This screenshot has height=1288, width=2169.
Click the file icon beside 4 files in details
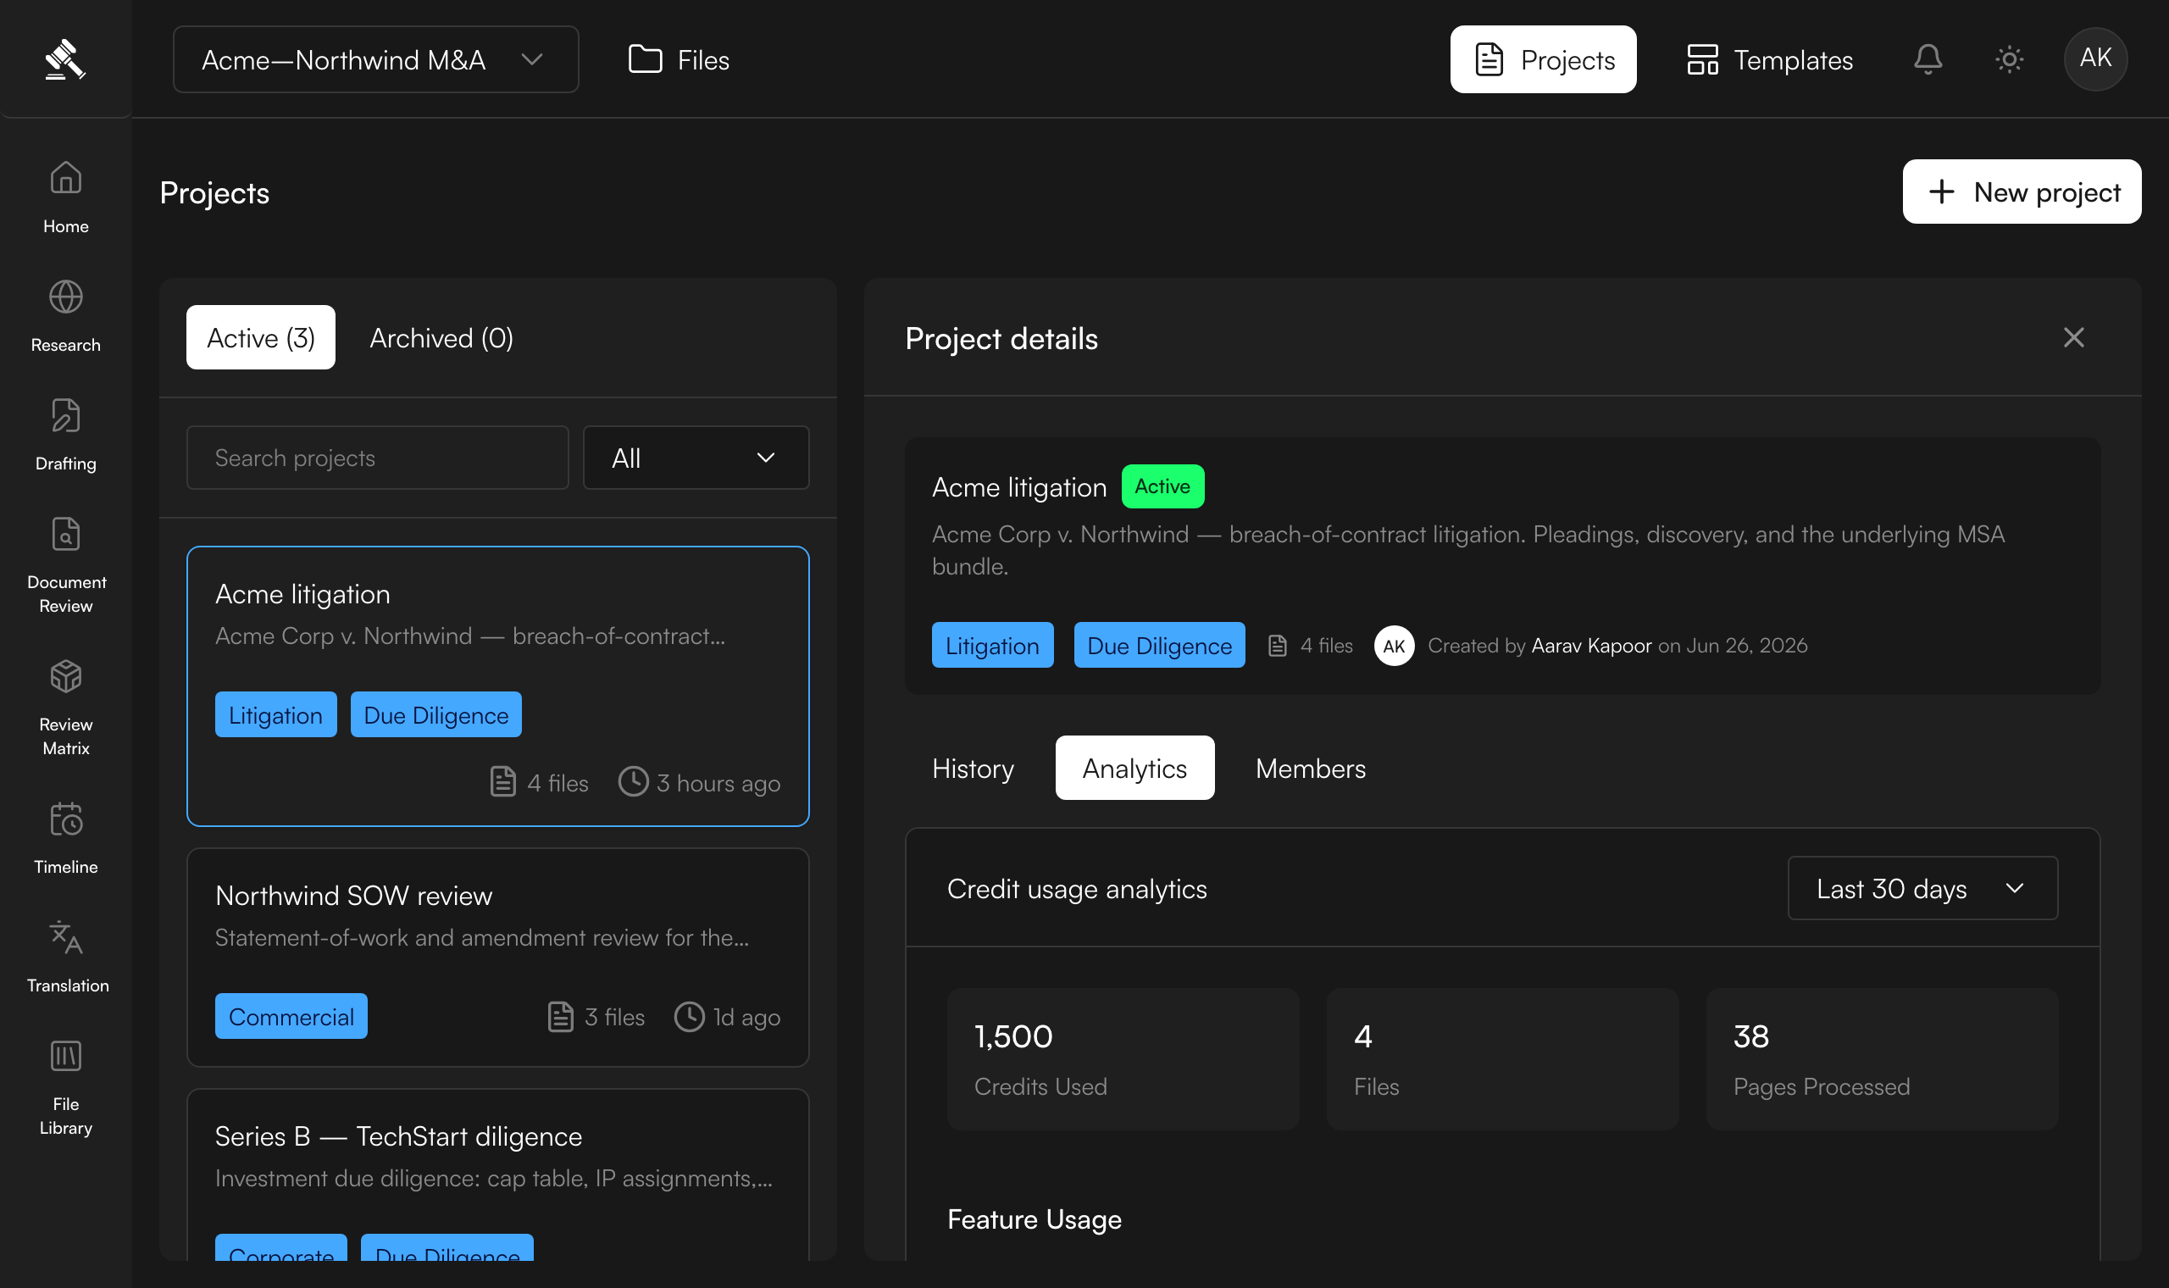pyautogui.click(x=1277, y=646)
